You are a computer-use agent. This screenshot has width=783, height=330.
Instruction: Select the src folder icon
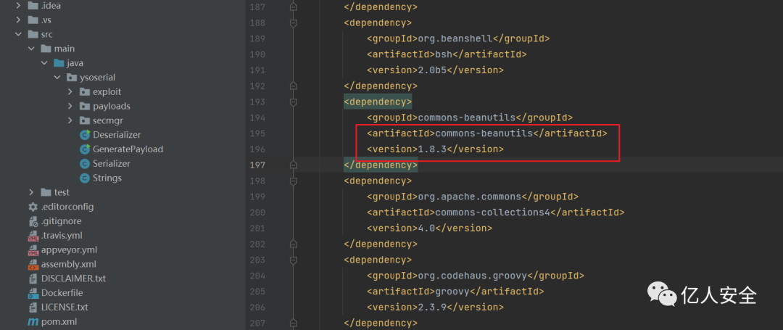point(33,34)
